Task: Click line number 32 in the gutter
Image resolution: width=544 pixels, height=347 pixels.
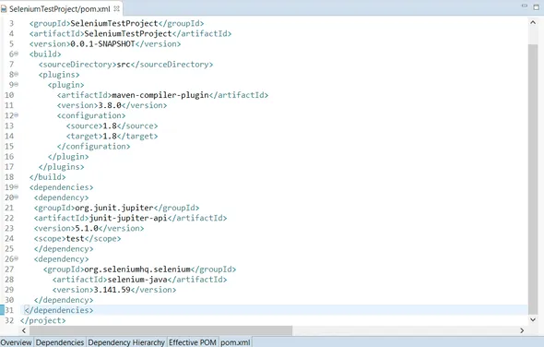Action: (9, 320)
